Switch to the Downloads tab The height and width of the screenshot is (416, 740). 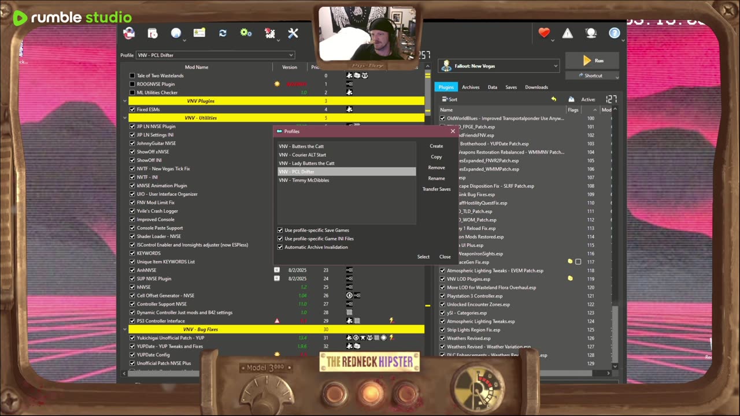click(x=536, y=87)
